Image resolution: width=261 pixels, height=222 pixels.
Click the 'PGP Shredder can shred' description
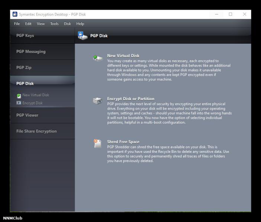click(x=168, y=154)
